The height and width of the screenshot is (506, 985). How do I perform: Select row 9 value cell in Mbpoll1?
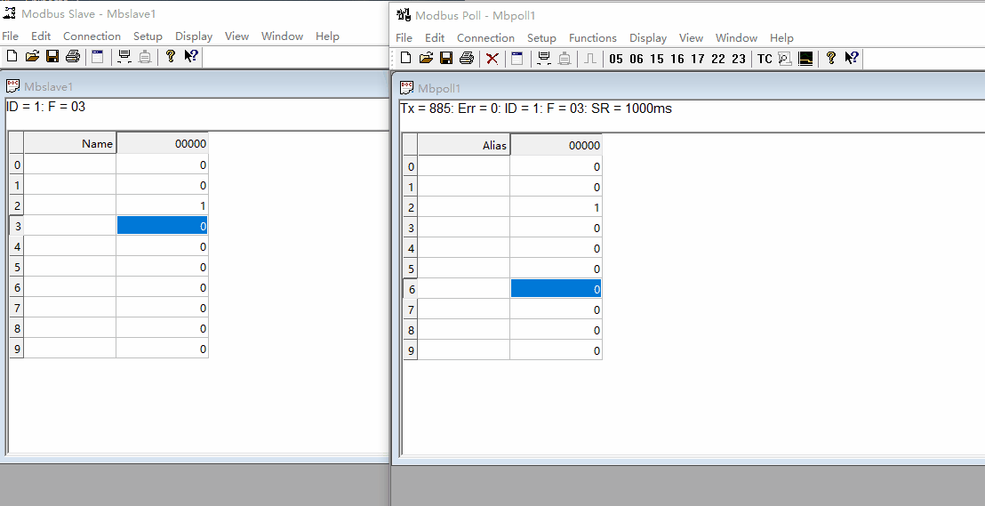pyautogui.click(x=556, y=350)
